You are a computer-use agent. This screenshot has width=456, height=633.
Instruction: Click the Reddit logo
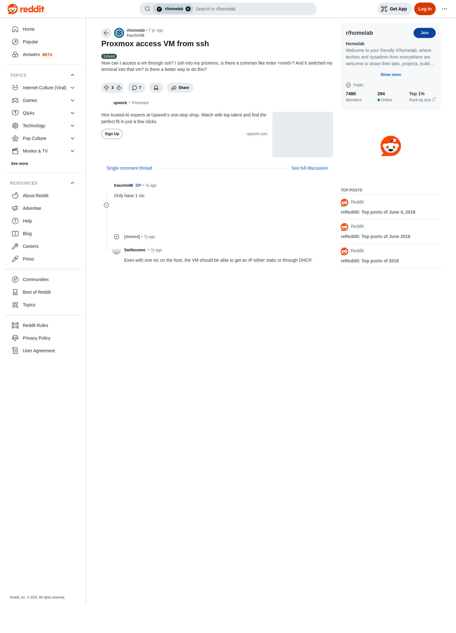pos(26,9)
